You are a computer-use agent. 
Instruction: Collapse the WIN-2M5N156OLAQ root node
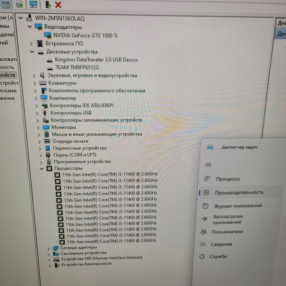click(20, 18)
